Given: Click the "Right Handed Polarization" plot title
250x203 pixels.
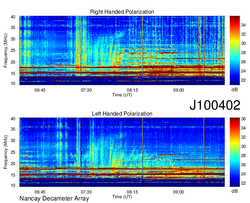Looking at the screenshot, I should pyautogui.click(x=122, y=12).
